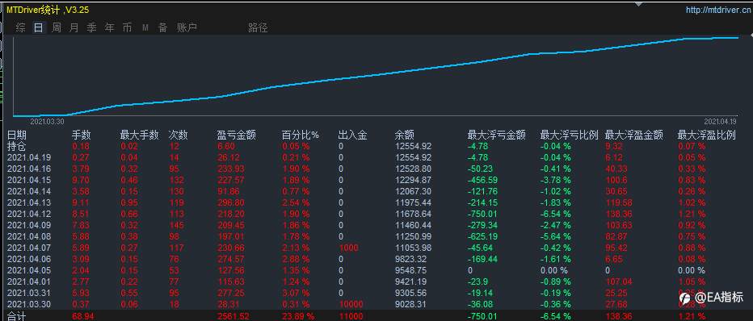Switch to the 综 summary tab
Image resolution: width=753 pixels, height=321 pixels.
pos(20,27)
